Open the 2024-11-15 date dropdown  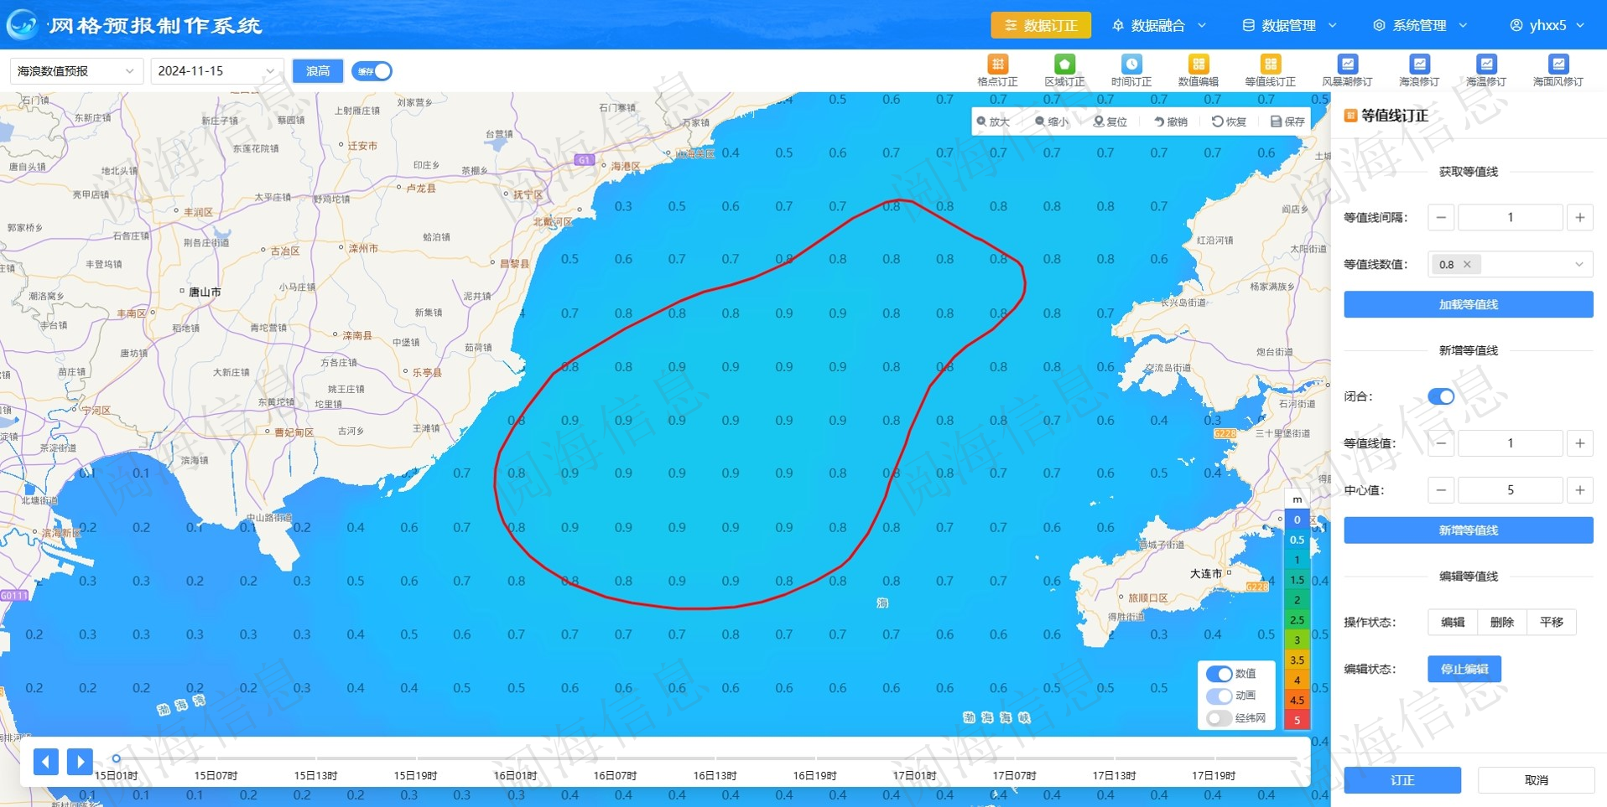click(216, 71)
